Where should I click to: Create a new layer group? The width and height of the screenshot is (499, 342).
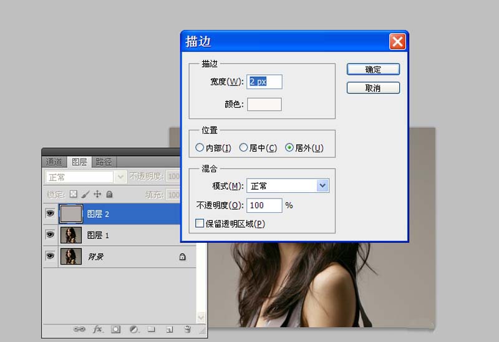(x=151, y=330)
